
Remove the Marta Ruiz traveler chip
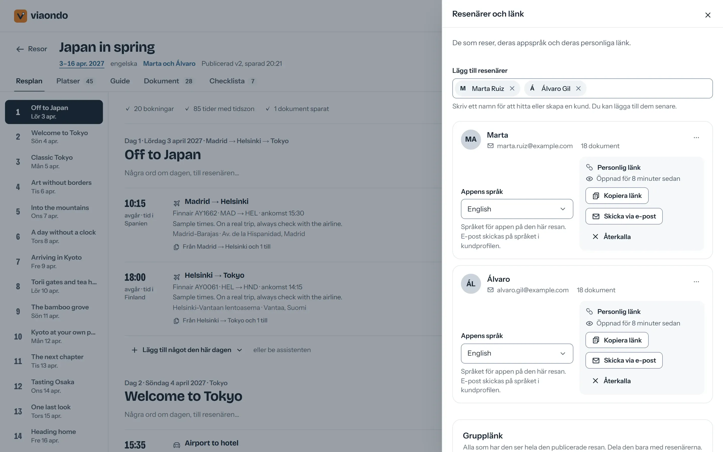click(512, 88)
